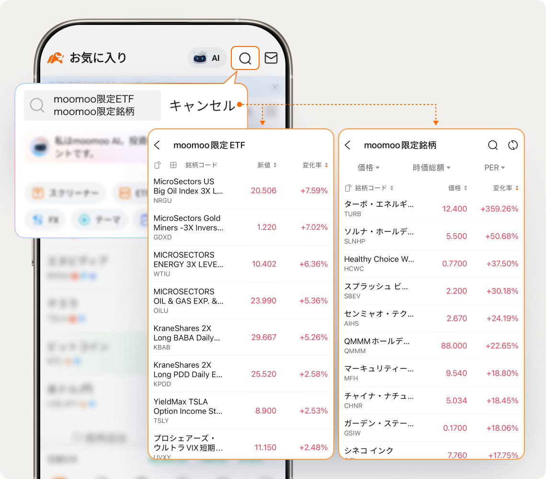The width and height of the screenshot is (546, 479).
Task: Open the PER filter dropdown
Action: [494, 168]
